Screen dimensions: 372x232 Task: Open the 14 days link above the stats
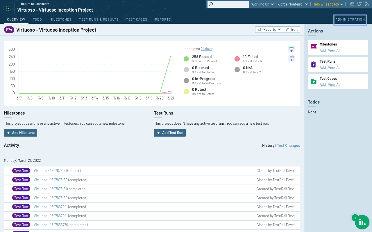pos(206,49)
